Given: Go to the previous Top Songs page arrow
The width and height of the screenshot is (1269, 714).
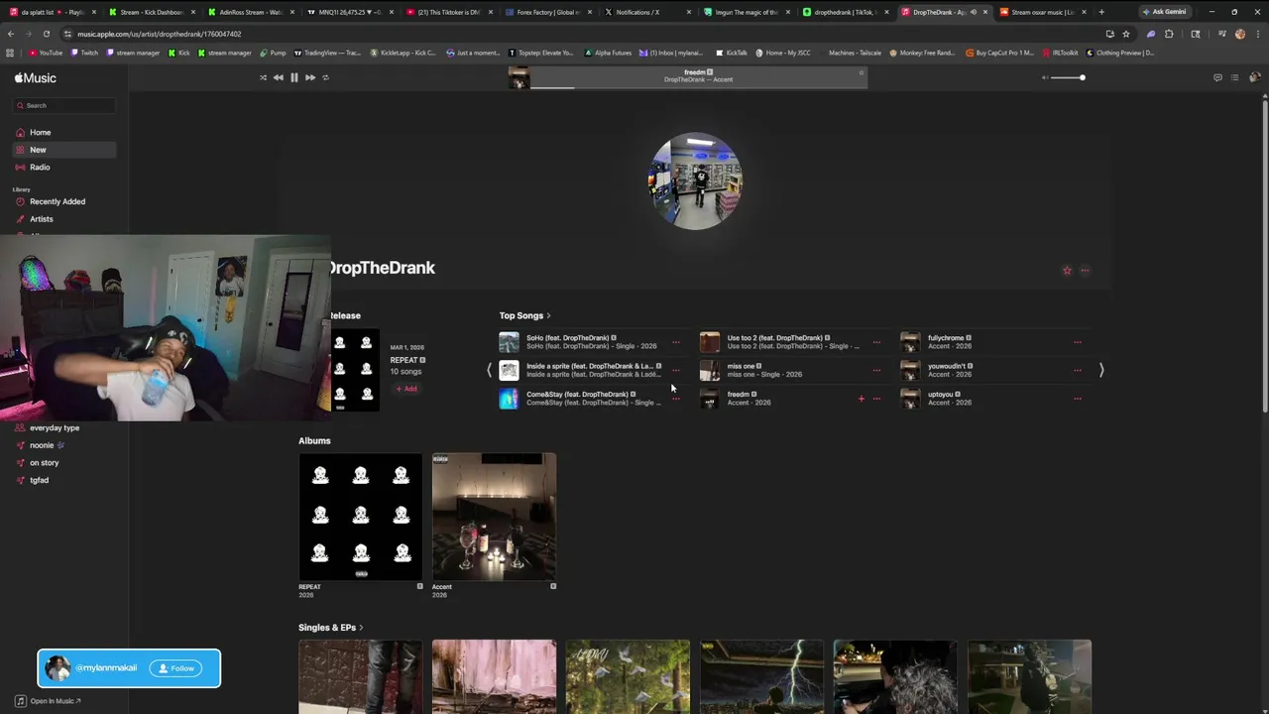Looking at the screenshot, I should point(489,370).
